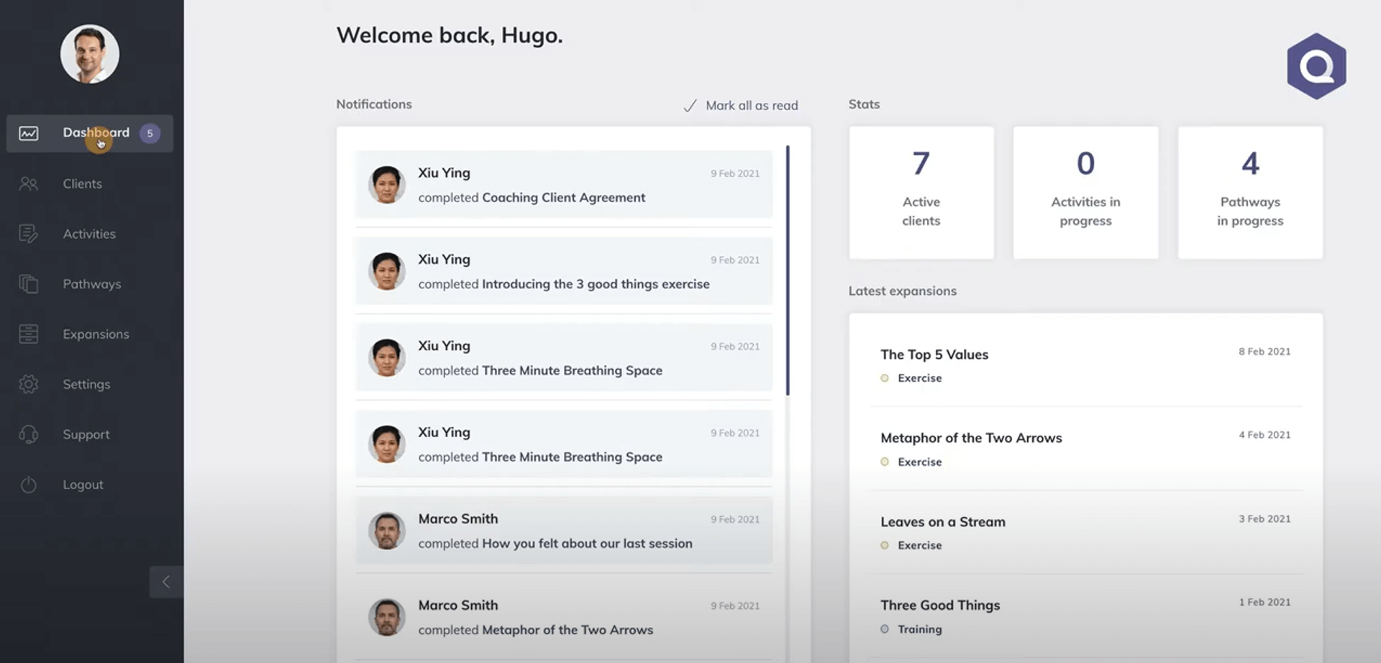Open the Coaching Client Agreement notification
Screen dimensions: 1381x663
[564, 185]
